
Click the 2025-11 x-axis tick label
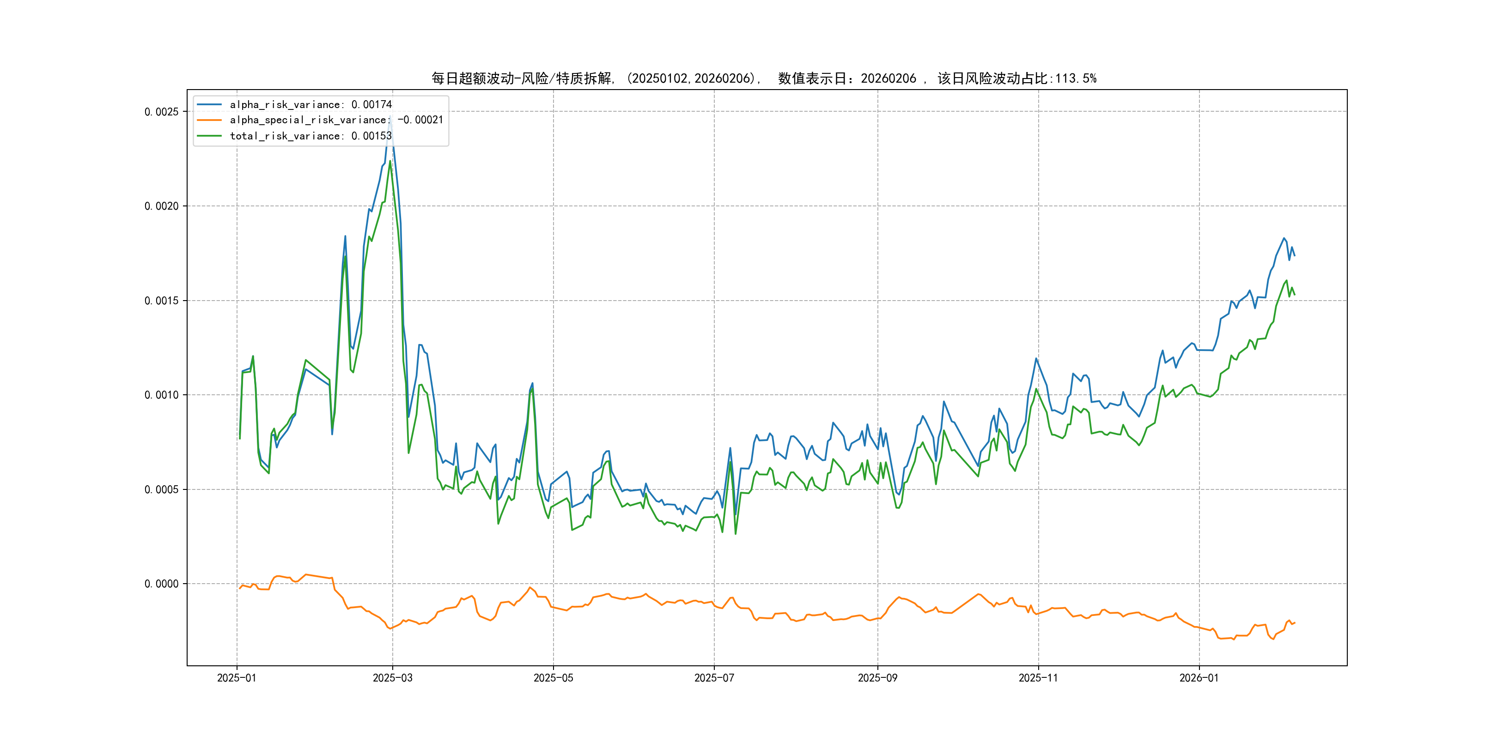click(1039, 678)
